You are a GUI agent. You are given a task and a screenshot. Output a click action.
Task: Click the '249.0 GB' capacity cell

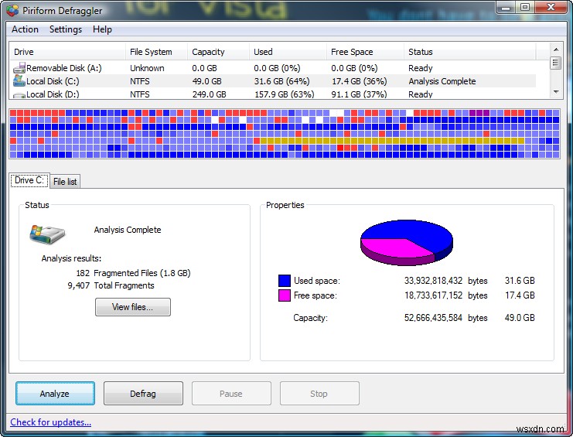[x=210, y=94]
